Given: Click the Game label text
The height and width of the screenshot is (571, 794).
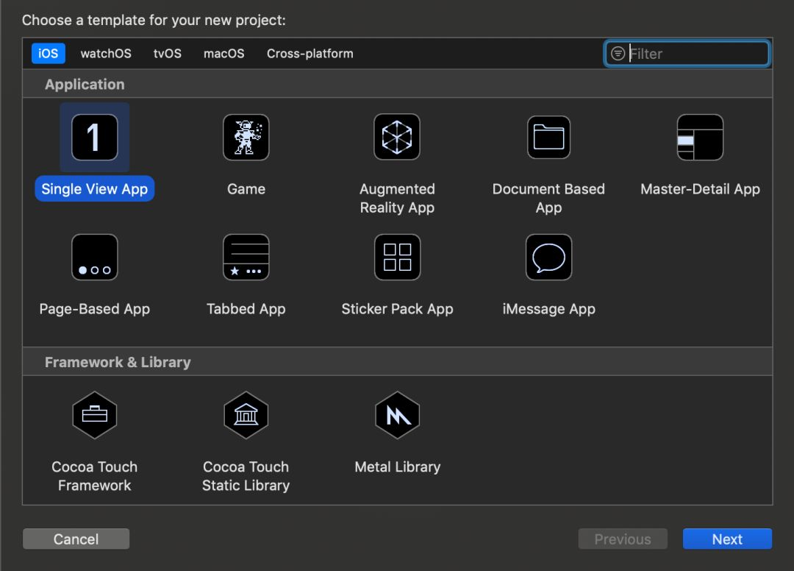Looking at the screenshot, I should tap(246, 189).
